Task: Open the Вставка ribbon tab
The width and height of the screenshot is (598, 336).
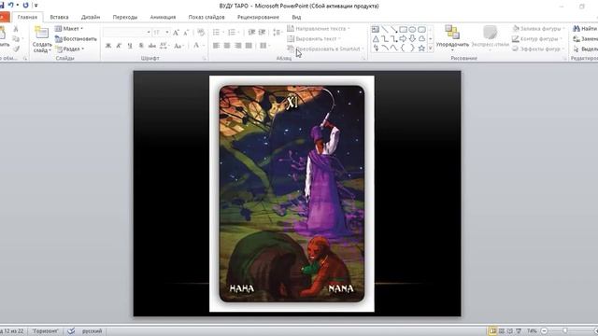Action: 59,17
